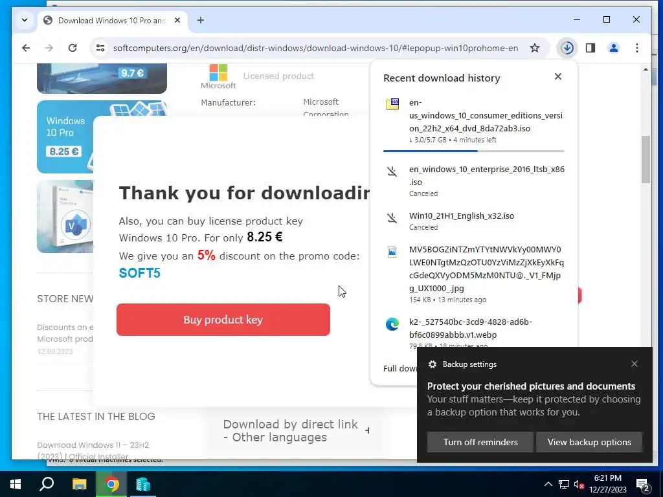Open the Windows 10 Pro 8.25 € product card
This screenshot has width=663, height=497.
click(65, 137)
